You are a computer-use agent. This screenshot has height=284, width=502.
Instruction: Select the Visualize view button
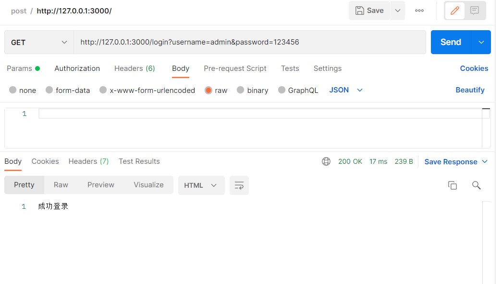coord(148,185)
